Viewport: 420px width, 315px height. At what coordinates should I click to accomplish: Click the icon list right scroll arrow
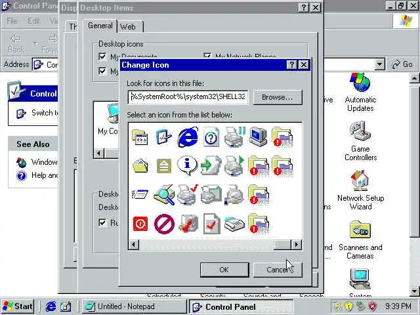point(296,245)
